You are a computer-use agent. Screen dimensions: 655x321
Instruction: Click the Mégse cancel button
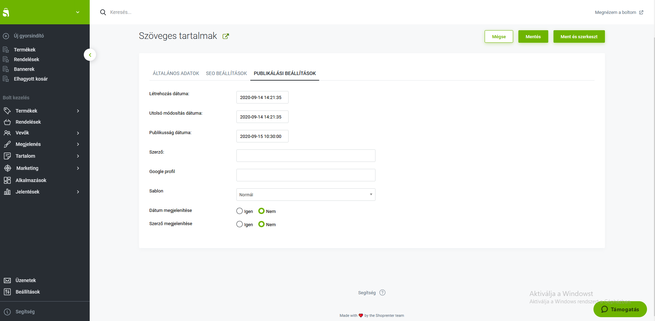(499, 36)
